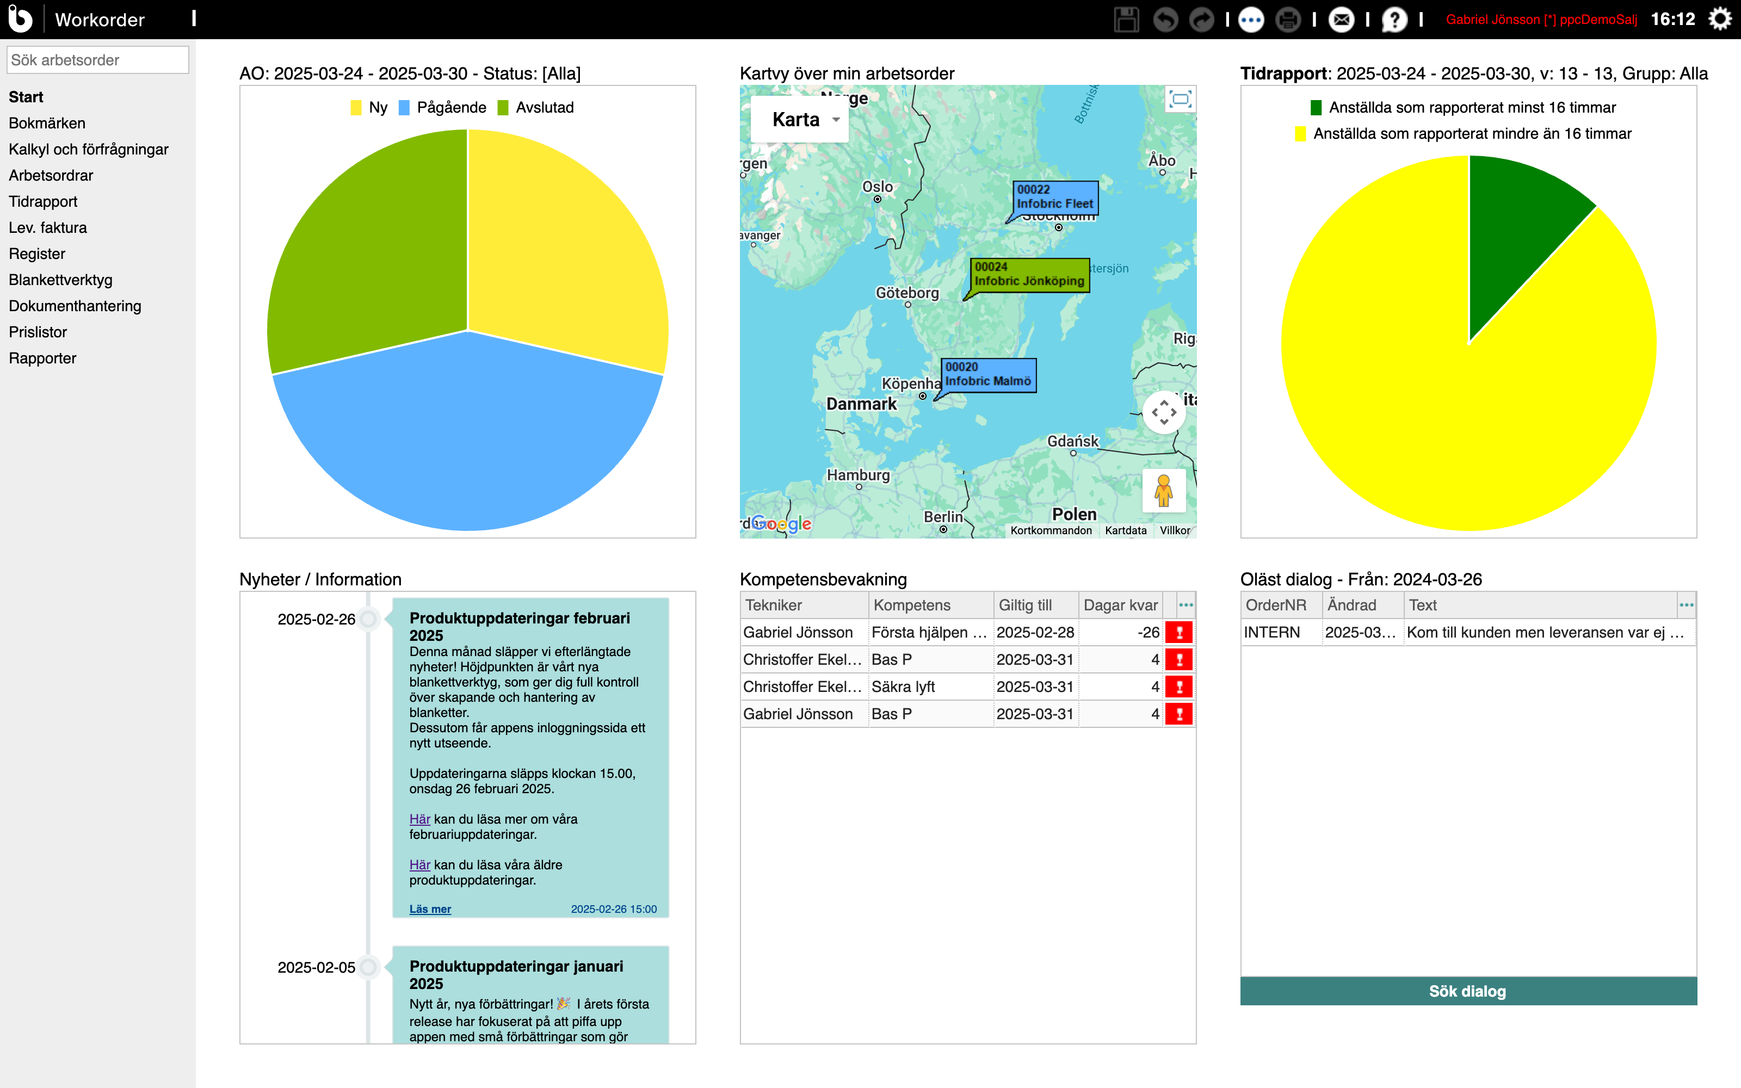The image size is (1741, 1088).
Task: Open the Läs mer link in February news
Action: pyautogui.click(x=430, y=909)
